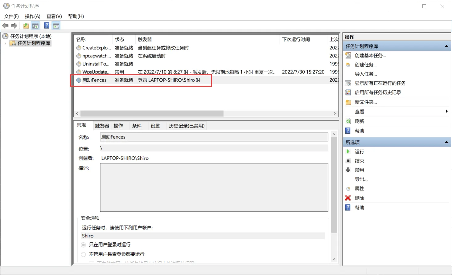Click the green 运行 play icon
This screenshot has height=275, width=452.
coord(348,151)
